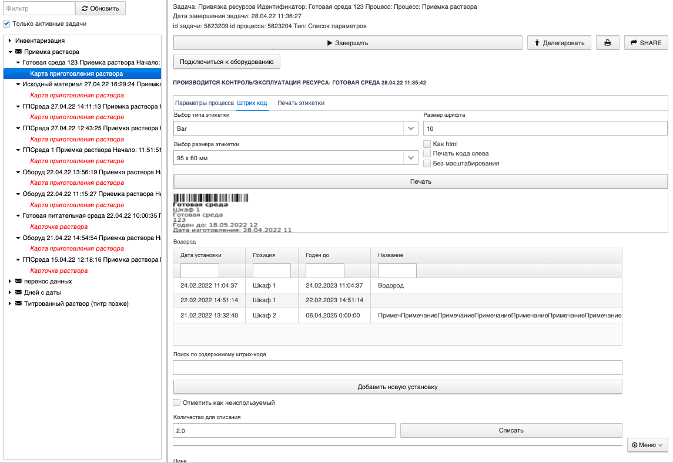Viewport: 673px width, 463px height.
Task: Select table cell 24.02.2022 11:04:37
Action: coord(209,286)
